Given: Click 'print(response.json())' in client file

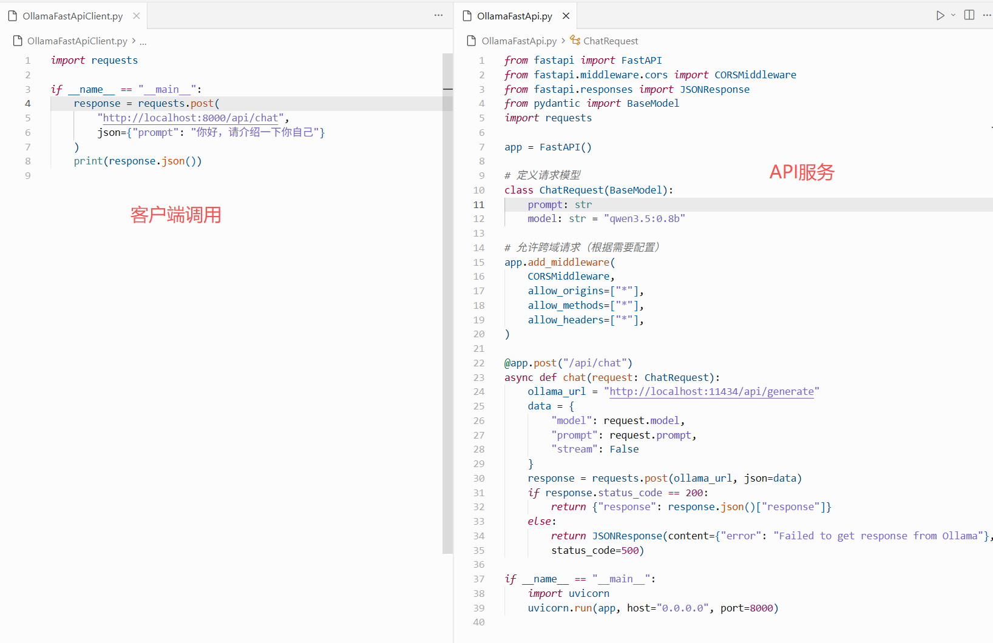Looking at the screenshot, I should 138,161.
